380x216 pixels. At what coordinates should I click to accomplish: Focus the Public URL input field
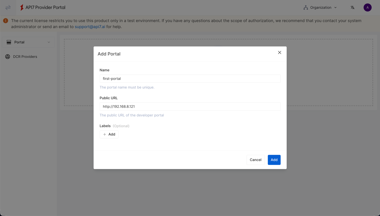(190, 107)
